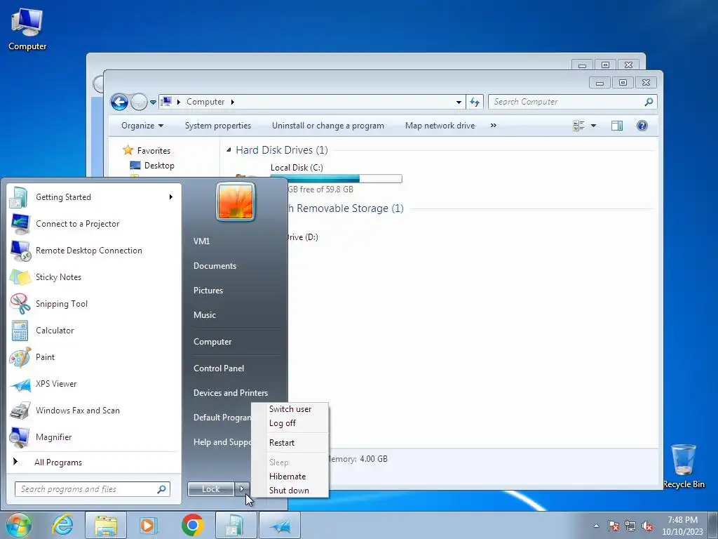Choose Shut down

(x=290, y=491)
